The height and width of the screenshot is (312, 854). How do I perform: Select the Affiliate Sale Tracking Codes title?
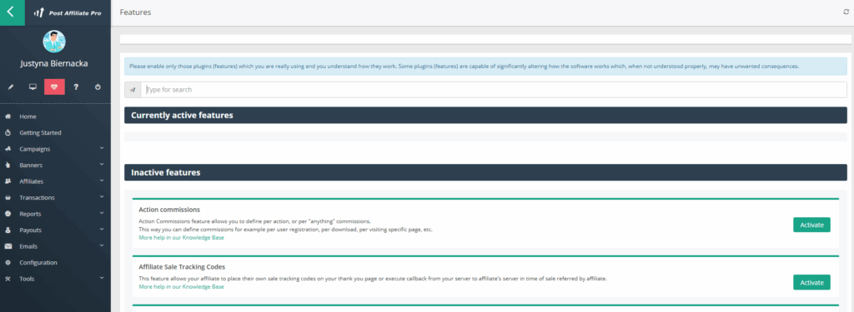coord(182,267)
